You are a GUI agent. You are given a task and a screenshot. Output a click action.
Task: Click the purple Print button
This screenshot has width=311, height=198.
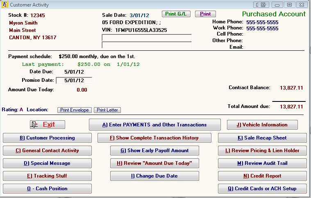click(205, 14)
